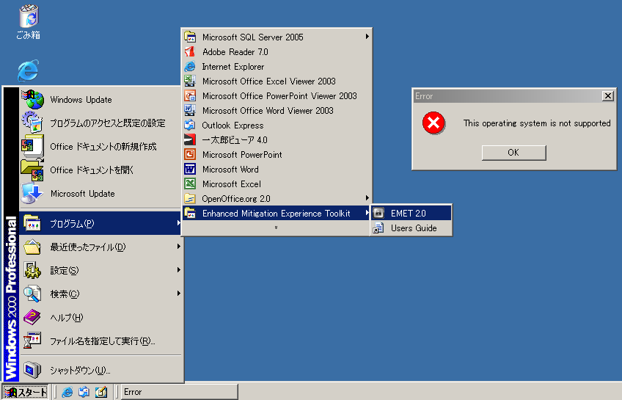Click the Word Viewer 2003 icon
622x400 pixels.
click(x=190, y=110)
